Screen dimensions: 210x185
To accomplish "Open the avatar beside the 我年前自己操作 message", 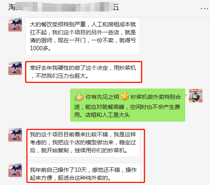I will tap(15, 170).
